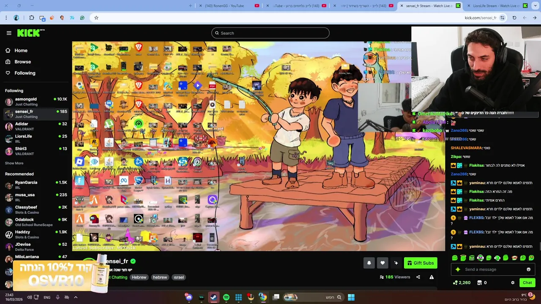This screenshot has width=541, height=304.
Task: Open Haddzy recommended channel
Action: (x=36, y=234)
